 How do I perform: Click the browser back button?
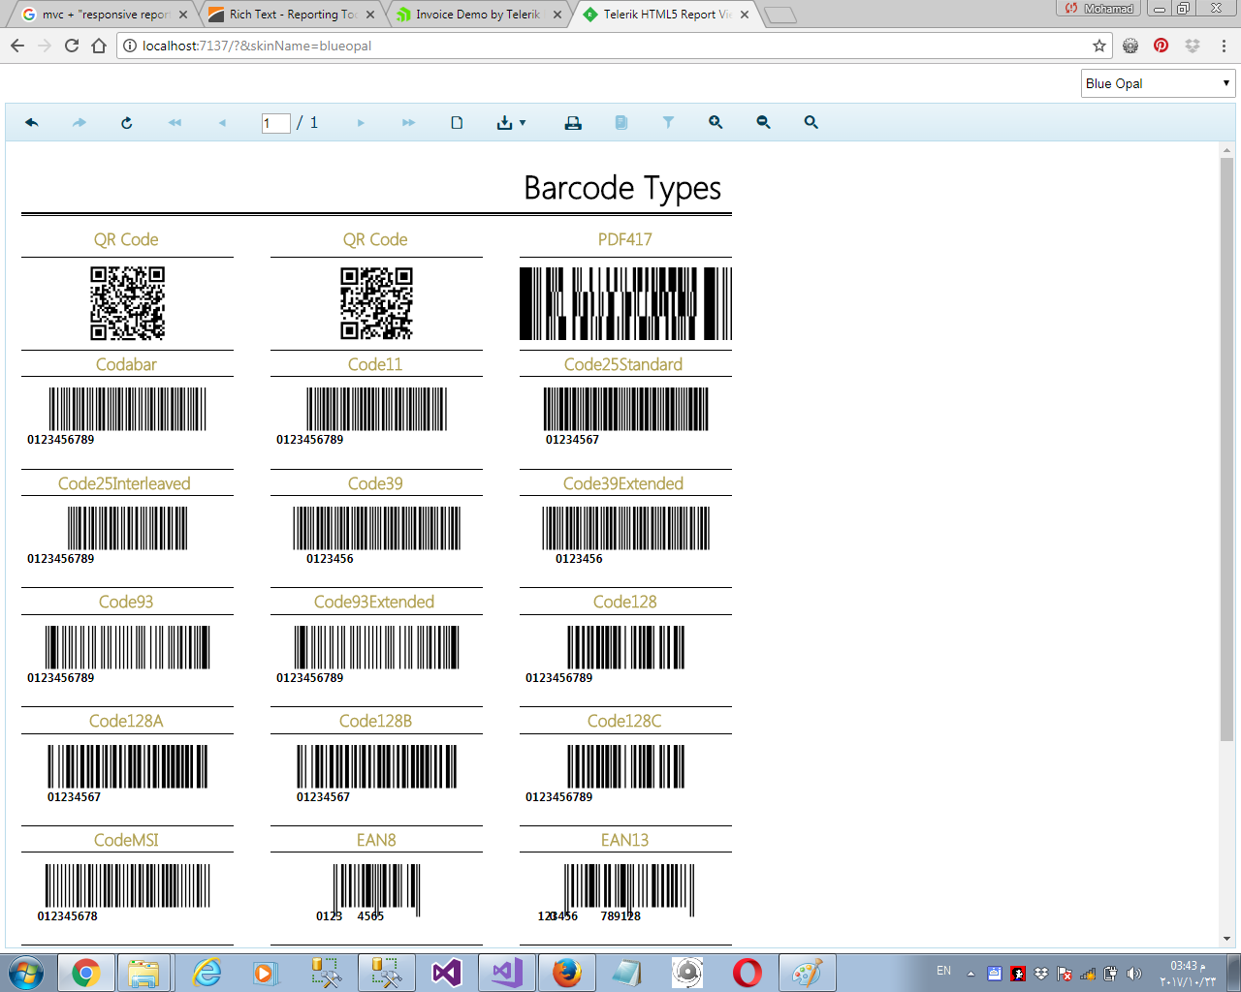click(x=17, y=46)
